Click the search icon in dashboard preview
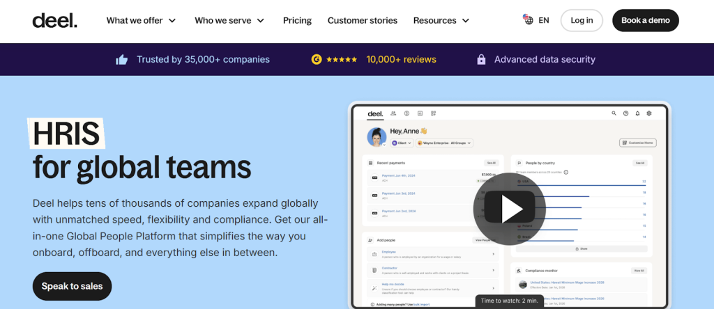The image size is (714, 309). 614,113
